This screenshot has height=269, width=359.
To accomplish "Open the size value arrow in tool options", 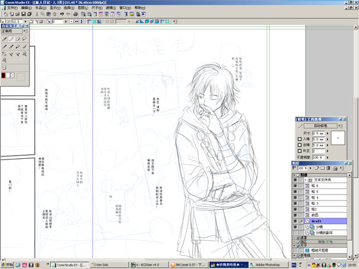I will point(328,133).
